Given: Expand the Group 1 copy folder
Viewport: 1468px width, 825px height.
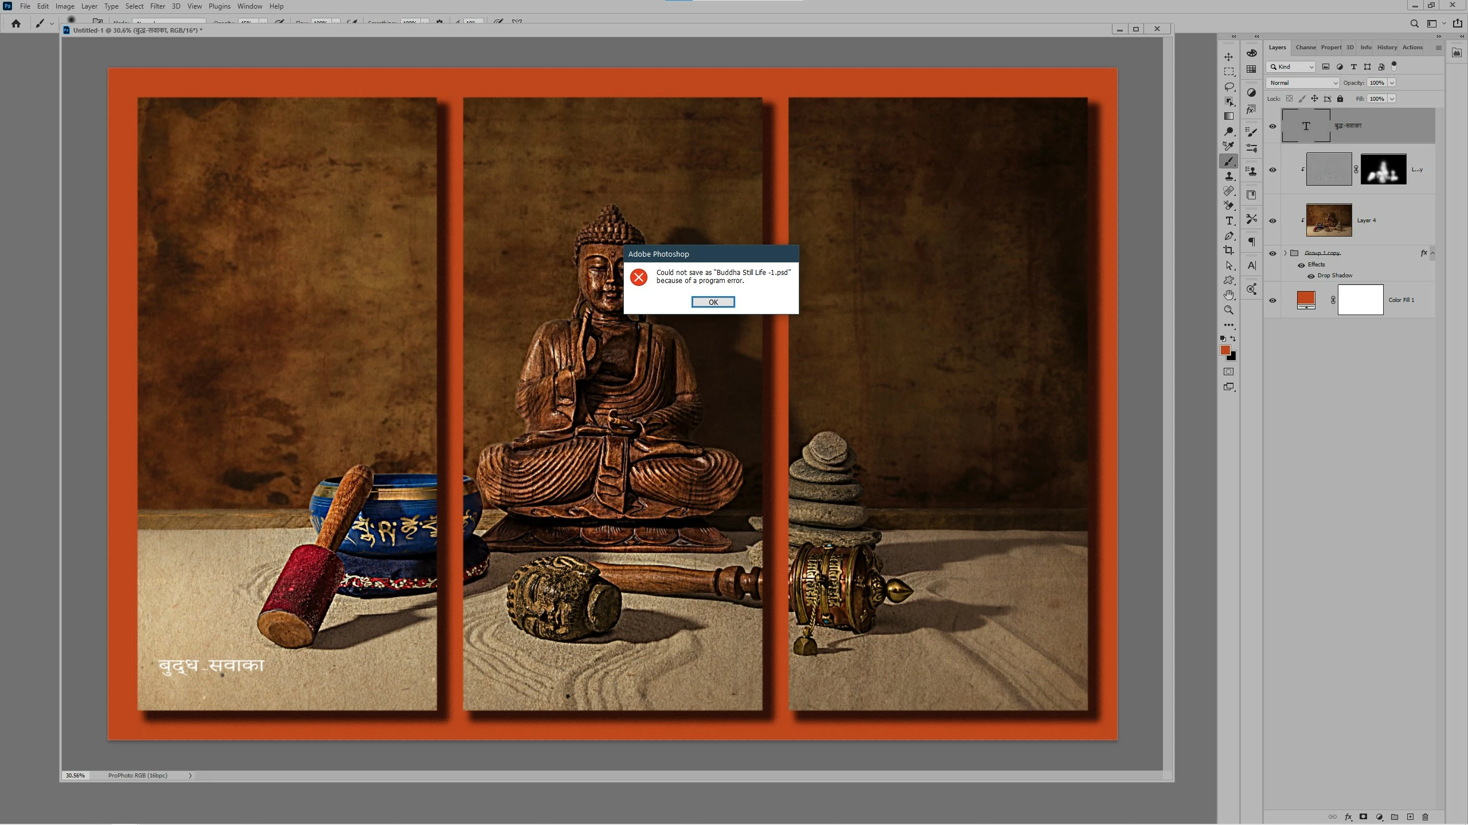Looking at the screenshot, I should pos(1285,253).
